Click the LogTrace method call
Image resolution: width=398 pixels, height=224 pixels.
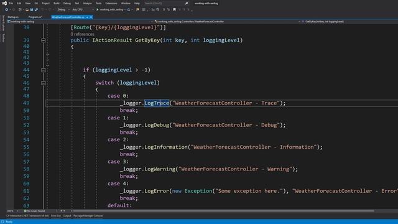coord(157,103)
